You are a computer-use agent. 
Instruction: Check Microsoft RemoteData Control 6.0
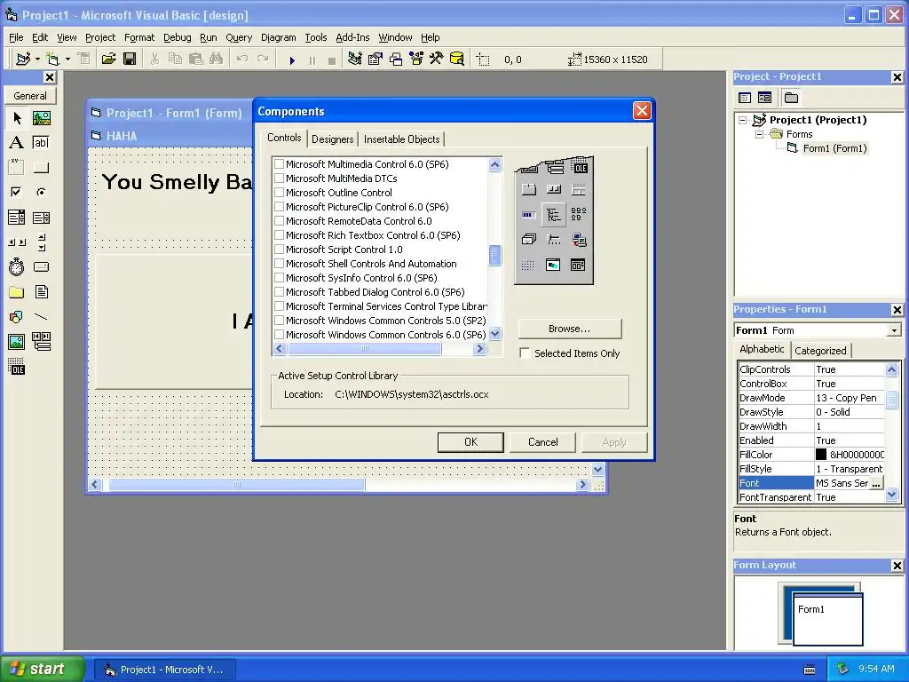click(x=279, y=221)
